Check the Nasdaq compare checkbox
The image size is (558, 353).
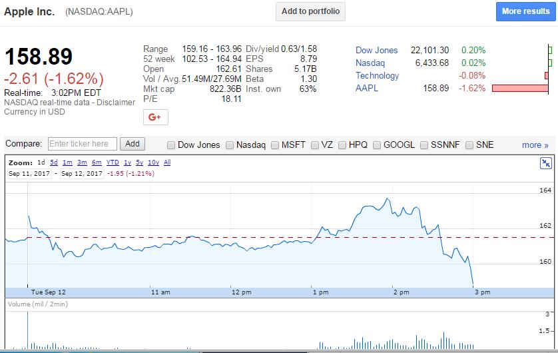coord(230,145)
